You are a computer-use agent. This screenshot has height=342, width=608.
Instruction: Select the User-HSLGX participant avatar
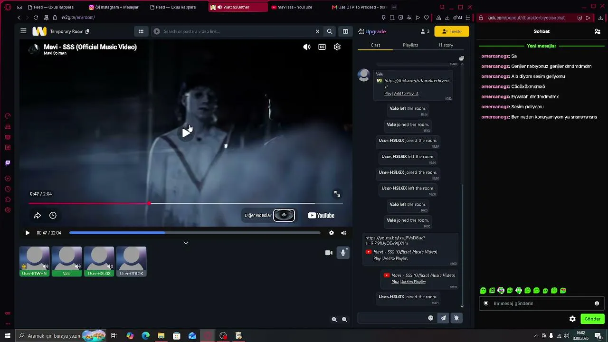pos(99,261)
